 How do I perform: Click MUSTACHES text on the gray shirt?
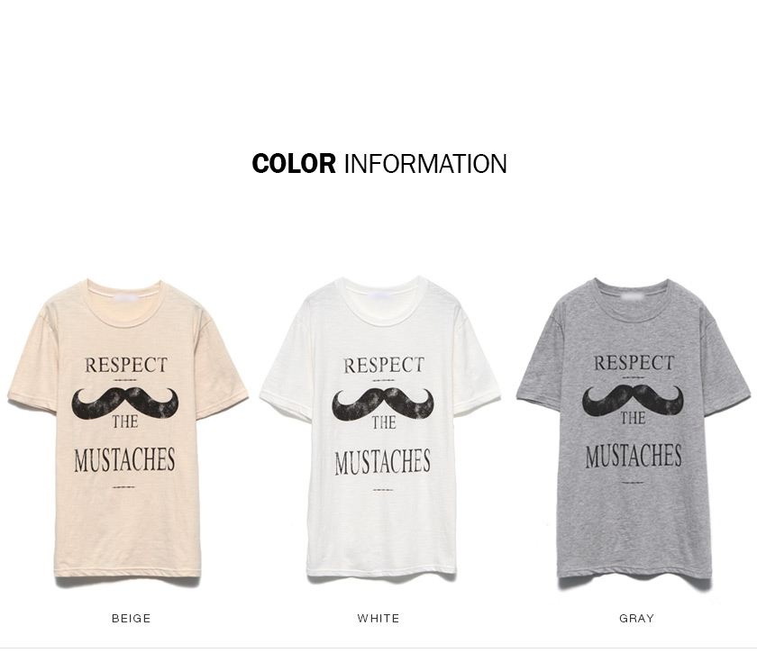point(634,456)
